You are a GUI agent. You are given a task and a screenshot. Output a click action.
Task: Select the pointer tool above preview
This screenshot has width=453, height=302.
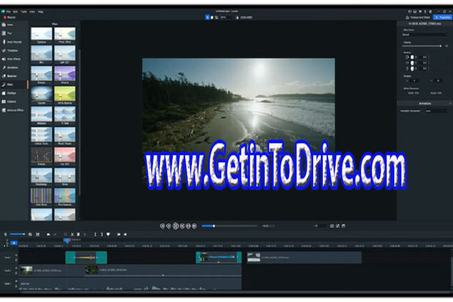click(x=207, y=18)
